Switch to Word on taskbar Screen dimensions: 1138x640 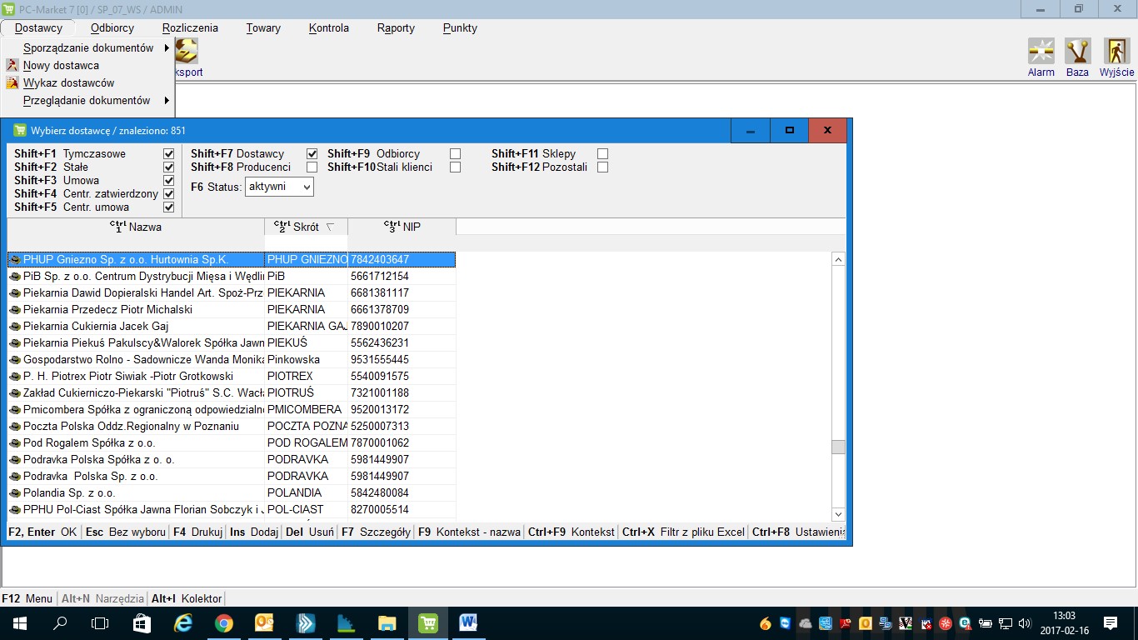point(467,622)
